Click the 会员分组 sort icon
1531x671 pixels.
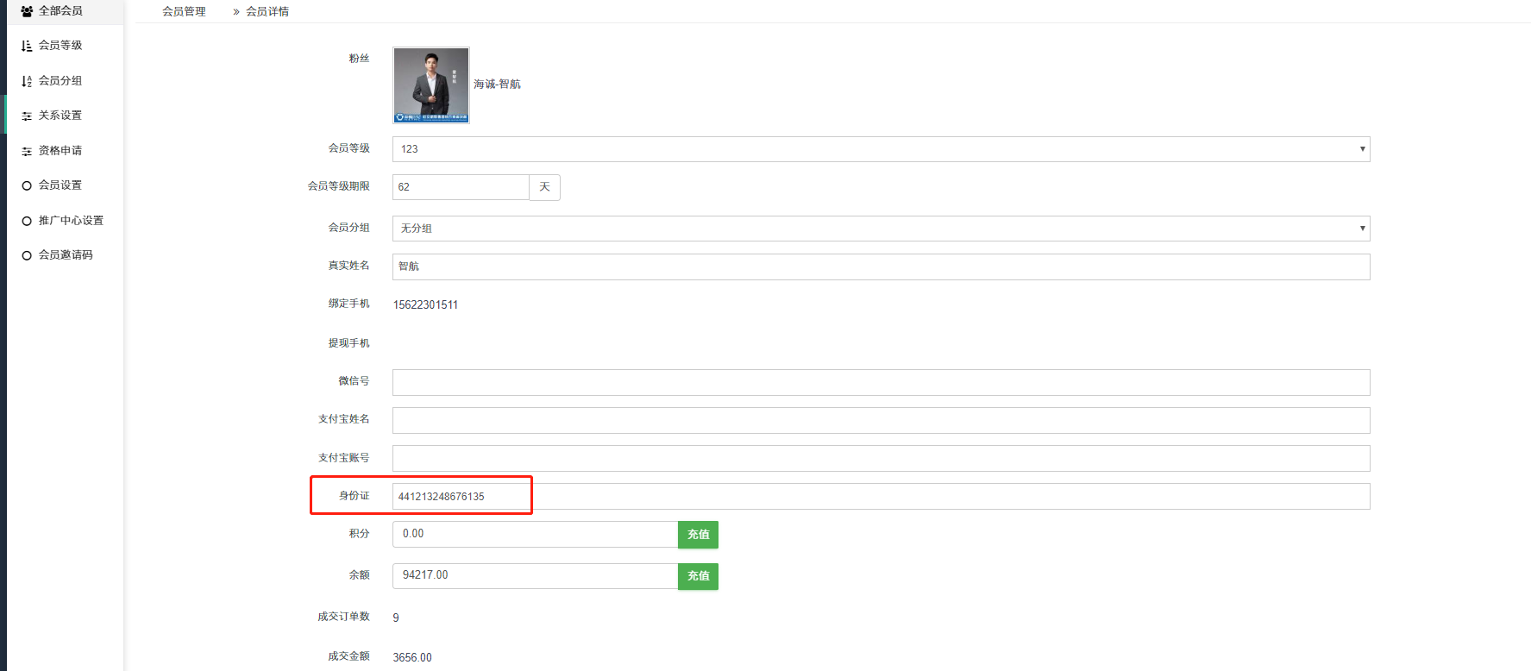(27, 81)
